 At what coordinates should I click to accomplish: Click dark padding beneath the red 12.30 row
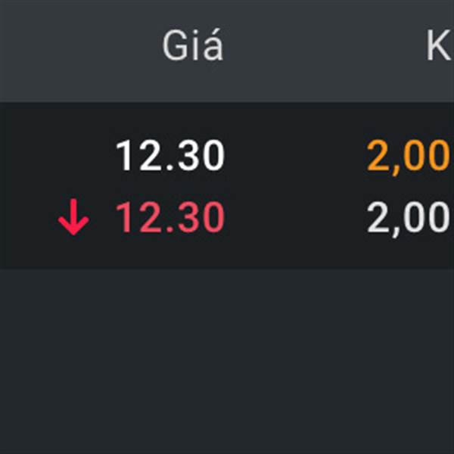pyautogui.click(x=227, y=253)
